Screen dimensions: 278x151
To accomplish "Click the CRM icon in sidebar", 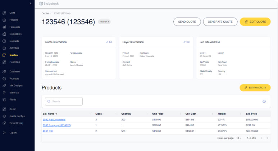I will pyautogui.click(x=4, y=13).
